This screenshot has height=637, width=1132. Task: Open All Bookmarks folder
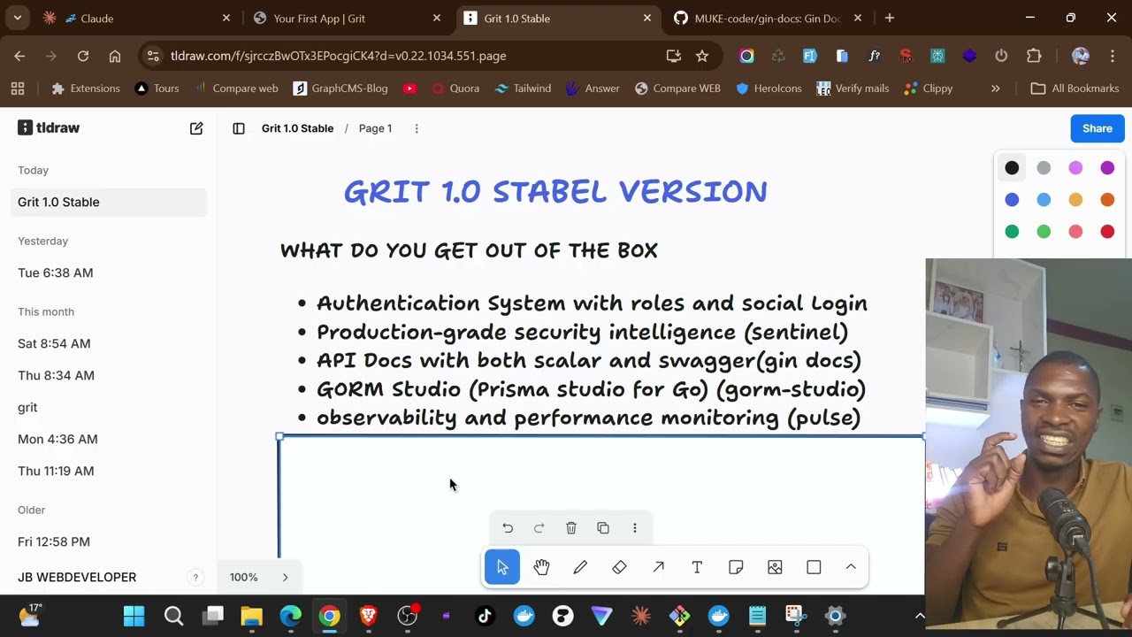click(x=1075, y=88)
